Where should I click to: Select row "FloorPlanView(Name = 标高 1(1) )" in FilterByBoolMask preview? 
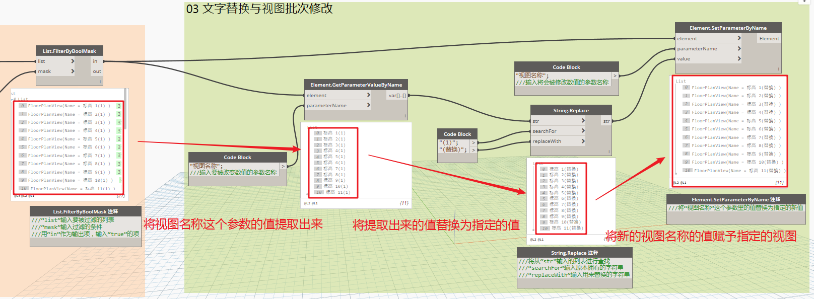(x=69, y=106)
